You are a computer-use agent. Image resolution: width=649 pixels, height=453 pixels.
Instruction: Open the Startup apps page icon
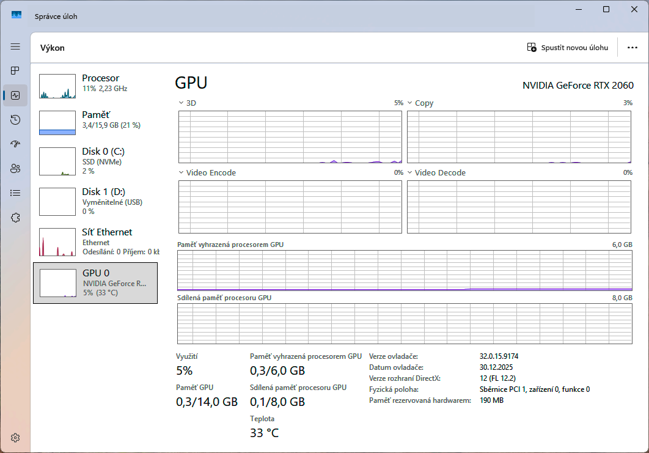pos(15,144)
